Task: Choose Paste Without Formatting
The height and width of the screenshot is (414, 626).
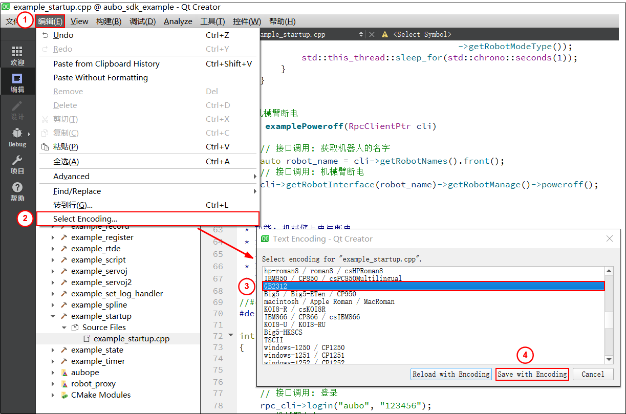Action: click(x=147, y=78)
